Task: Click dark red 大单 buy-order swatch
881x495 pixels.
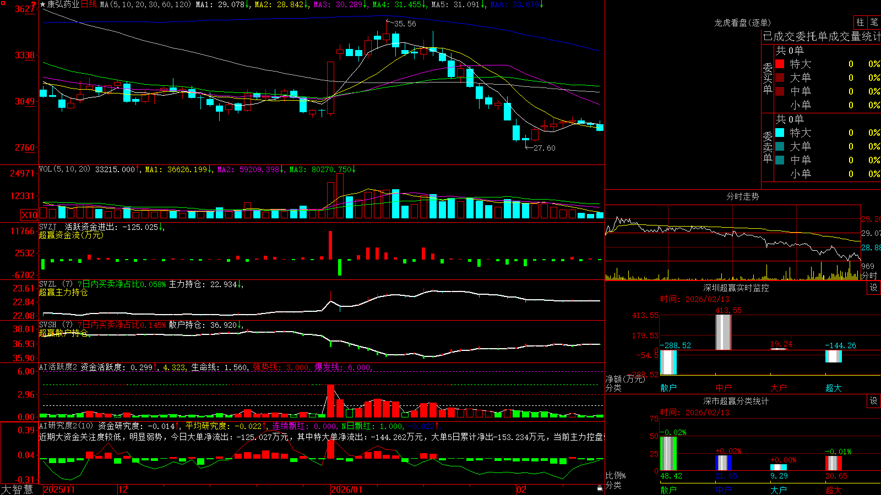Action: pos(780,78)
